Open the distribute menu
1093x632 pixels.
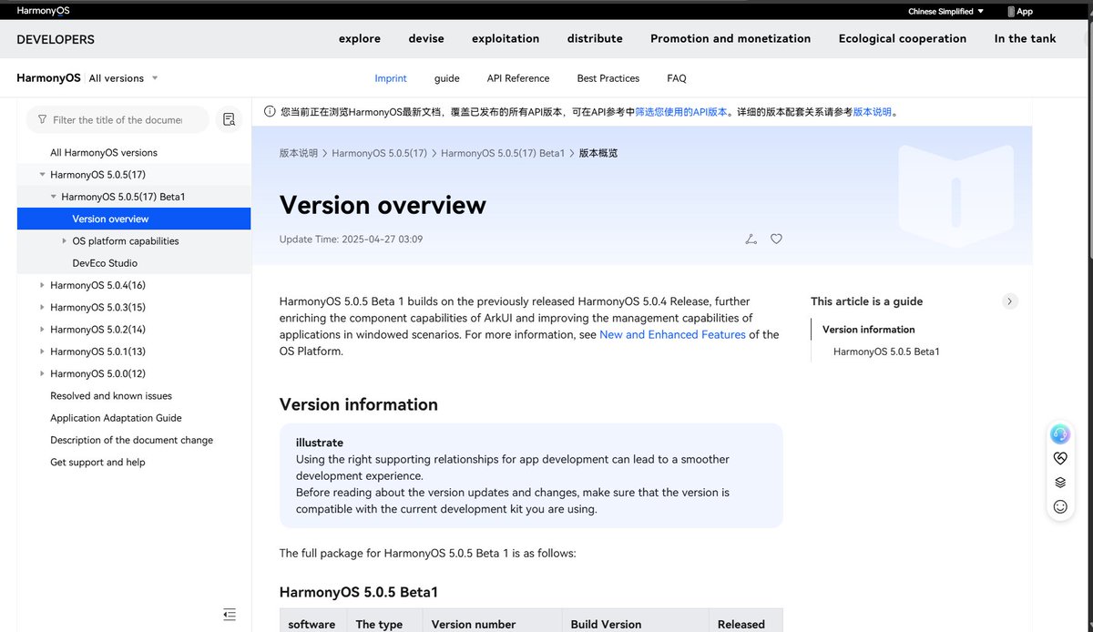pyautogui.click(x=595, y=39)
